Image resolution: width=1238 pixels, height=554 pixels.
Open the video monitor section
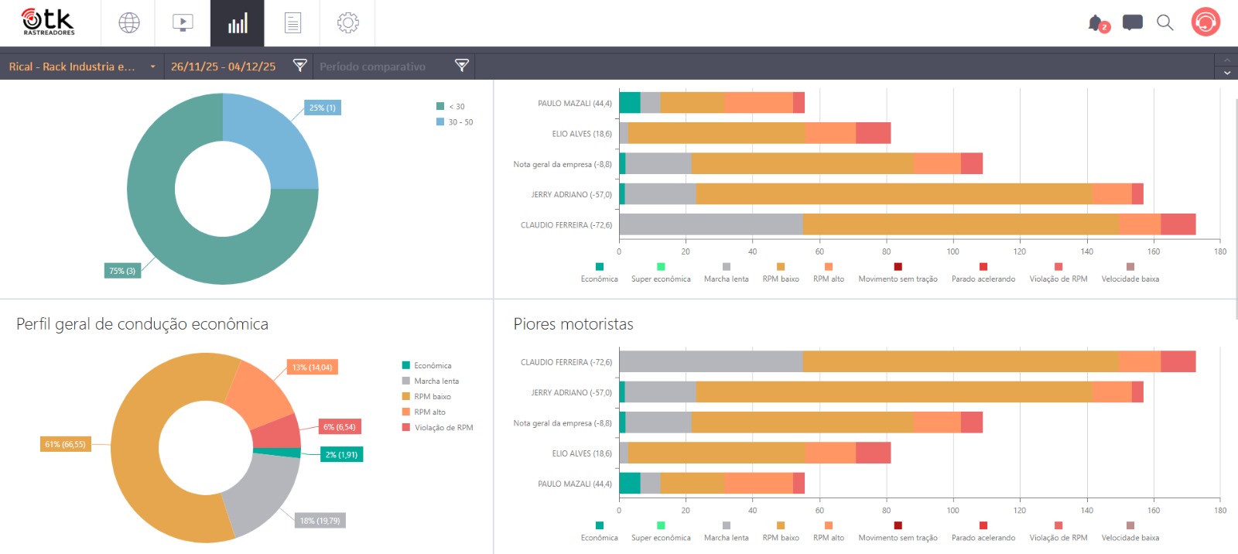[x=183, y=23]
